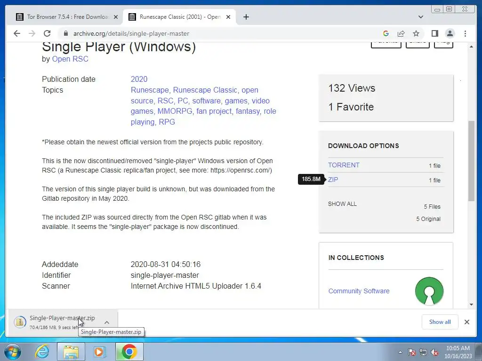Click the page scrollbar down arrow
This screenshot has width=482, height=361.
(x=471, y=305)
